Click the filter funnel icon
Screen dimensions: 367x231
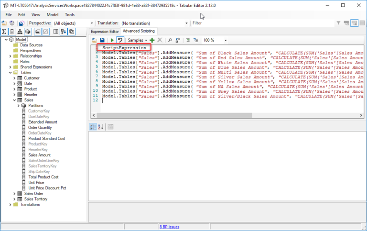[x=338, y=23]
